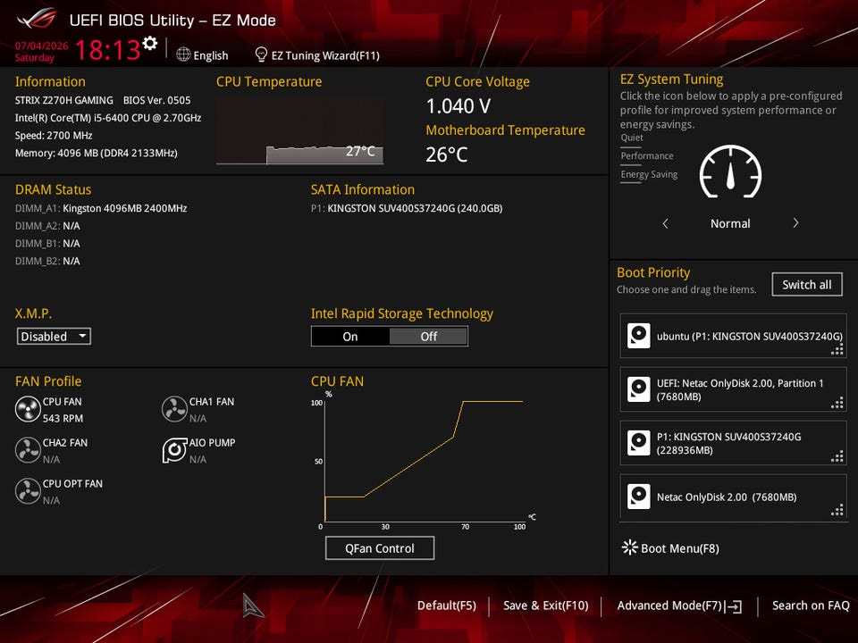858x643 pixels.
Task: Click the settings gear beside the clock
Action: click(x=149, y=43)
